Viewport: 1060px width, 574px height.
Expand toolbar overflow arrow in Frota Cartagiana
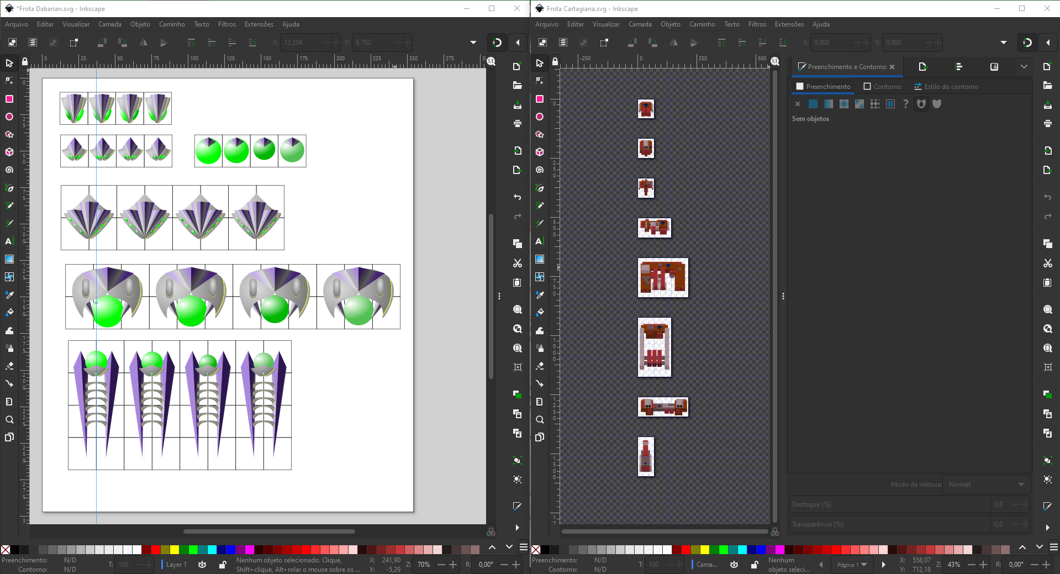click(x=1003, y=43)
